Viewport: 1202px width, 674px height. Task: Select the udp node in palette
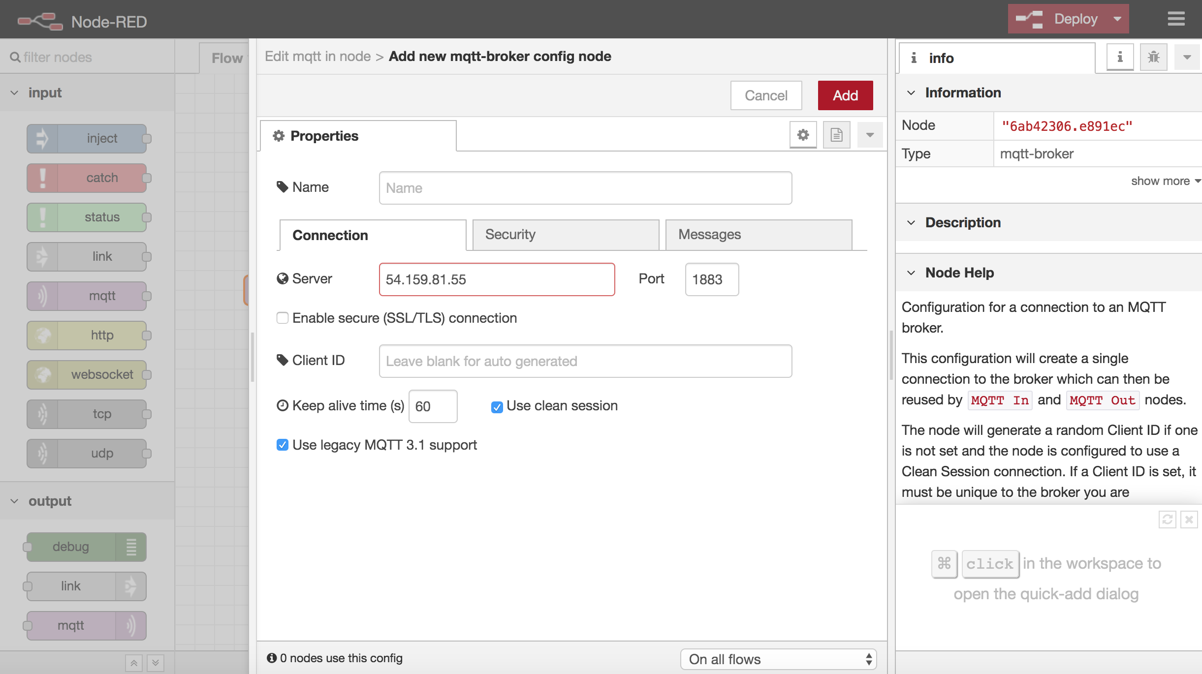click(x=87, y=453)
